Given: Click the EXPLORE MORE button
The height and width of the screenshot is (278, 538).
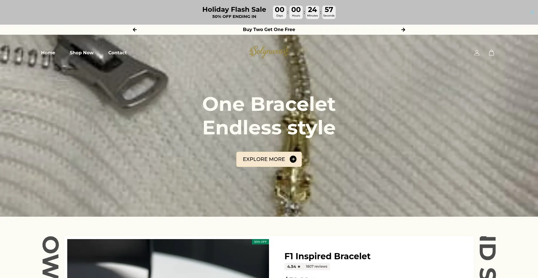Looking at the screenshot, I should 269,159.
